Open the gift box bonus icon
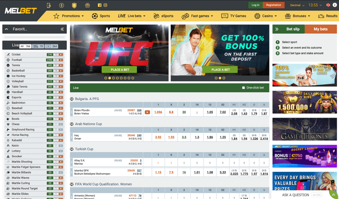This screenshot has height=199, width=339. click(87, 5)
